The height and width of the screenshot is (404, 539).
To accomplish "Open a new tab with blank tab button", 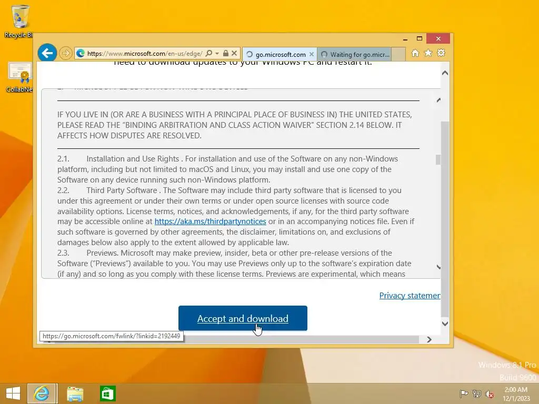I will 398,54.
